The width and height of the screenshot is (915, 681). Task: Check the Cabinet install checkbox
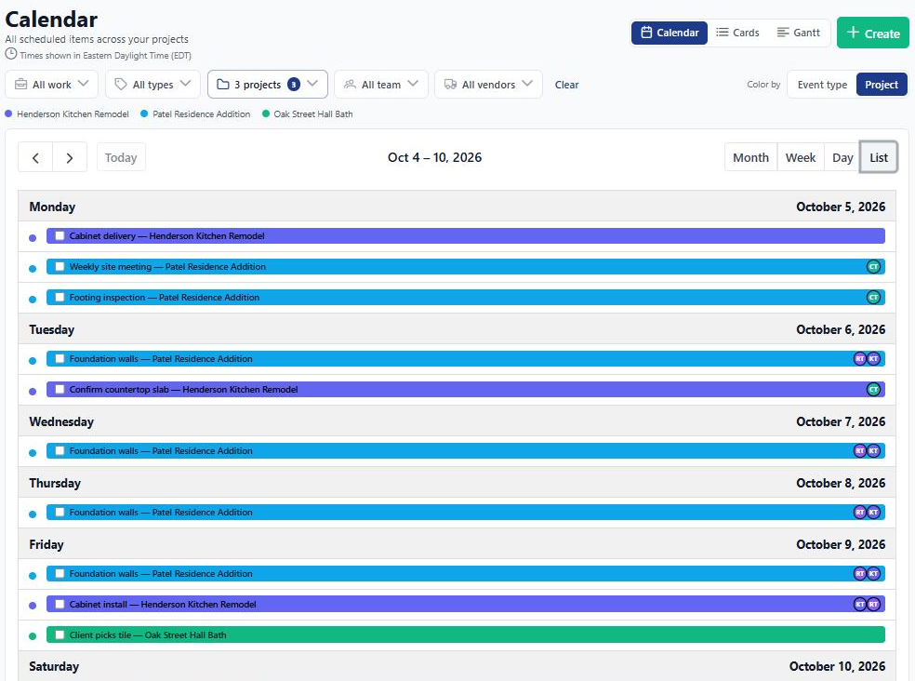click(60, 605)
